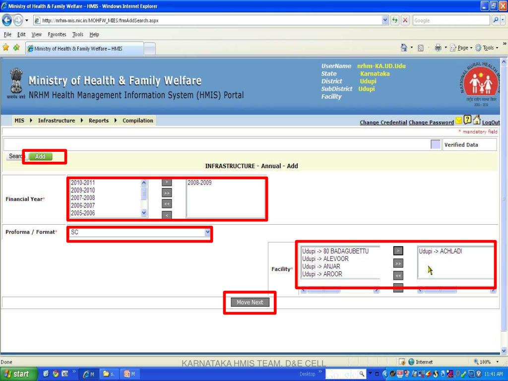
Task: Open the Reports portal menu
Action: coord(99,121)
